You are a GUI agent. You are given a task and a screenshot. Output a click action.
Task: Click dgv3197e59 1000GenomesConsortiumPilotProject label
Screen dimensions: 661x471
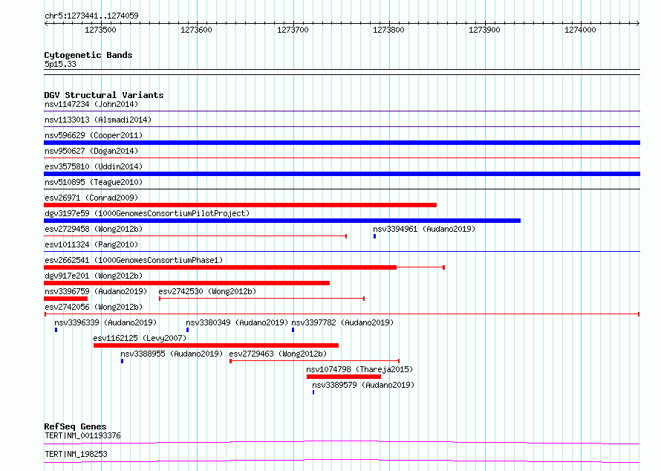pos(147,213)
